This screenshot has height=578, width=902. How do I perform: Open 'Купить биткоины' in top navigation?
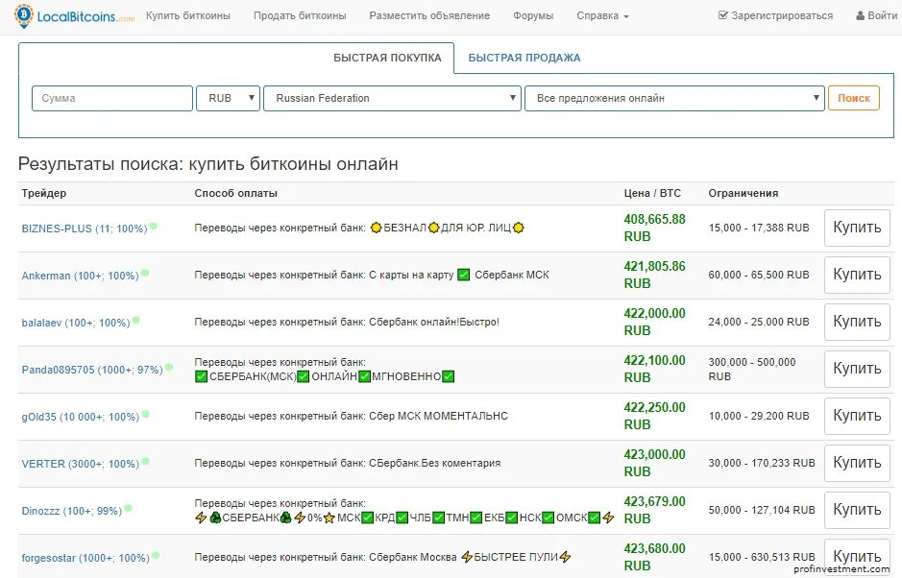click(188, 16)
